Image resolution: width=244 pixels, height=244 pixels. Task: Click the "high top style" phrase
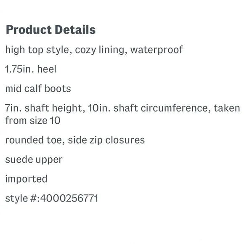coord(37,50)
